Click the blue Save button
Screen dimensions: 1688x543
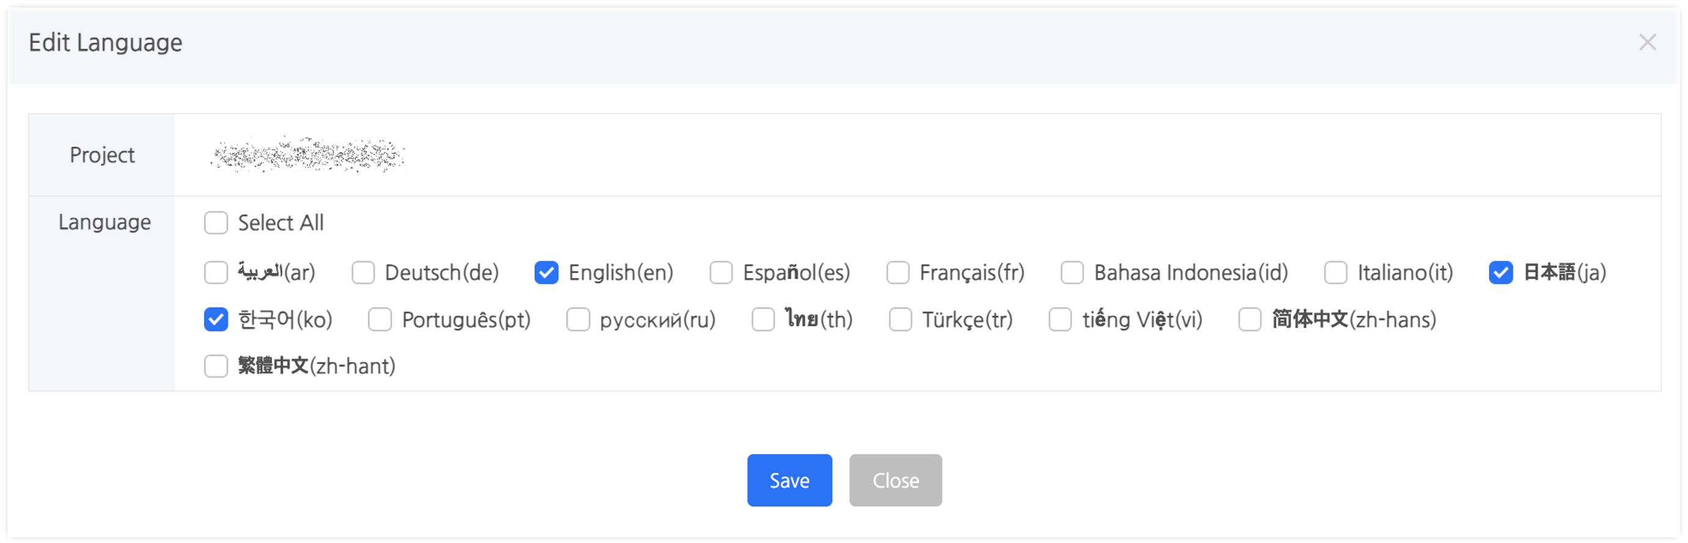(789, 481)
